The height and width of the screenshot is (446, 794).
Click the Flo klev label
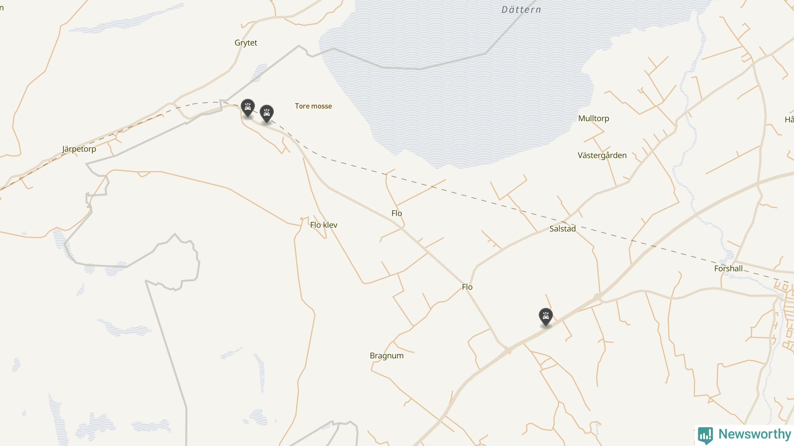(x=324, y=225)
